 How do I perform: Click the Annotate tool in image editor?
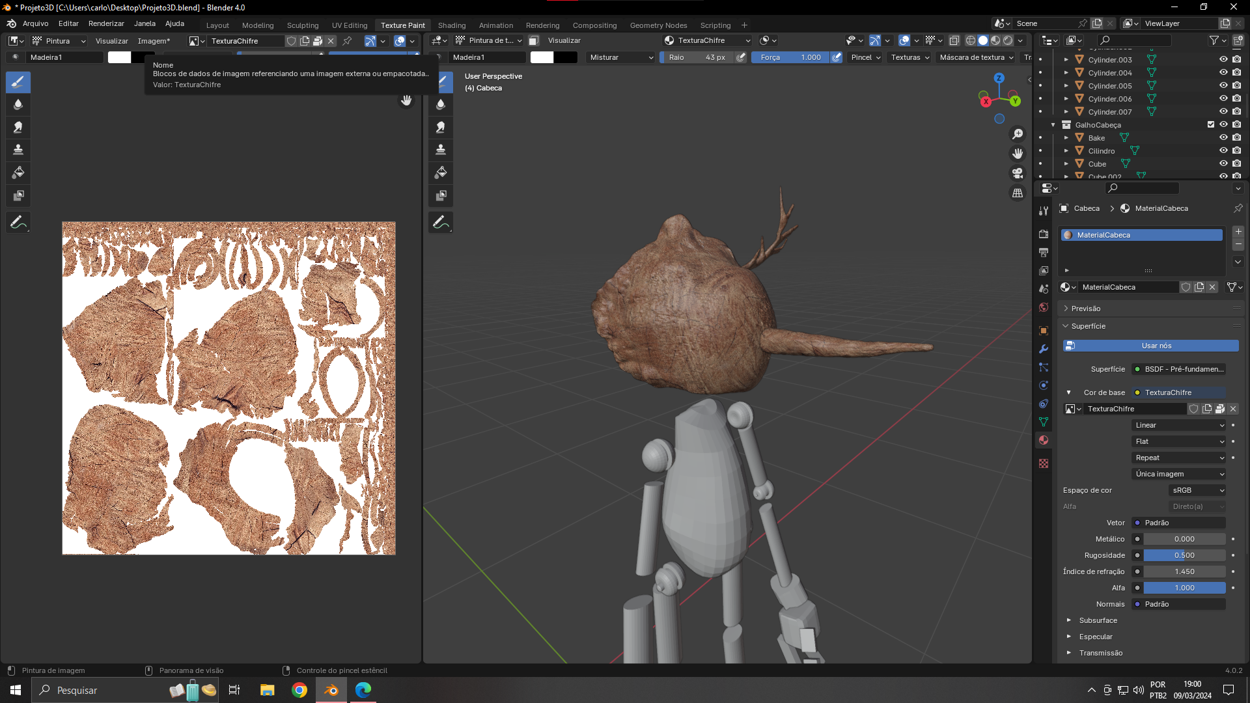click(18, 223)
